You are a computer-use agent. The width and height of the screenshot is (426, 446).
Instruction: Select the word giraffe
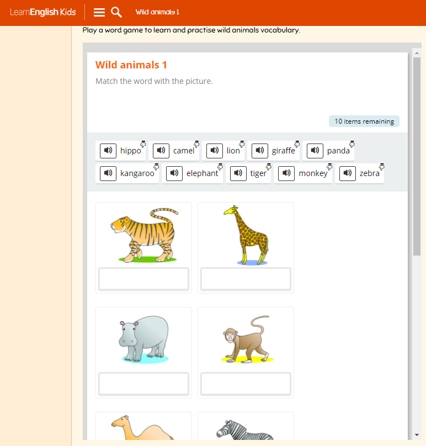pyautogui.click(x=283, y=151)
